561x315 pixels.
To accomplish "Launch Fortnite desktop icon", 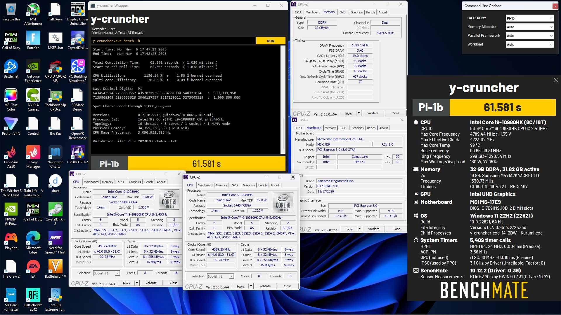I will (33, 41).
